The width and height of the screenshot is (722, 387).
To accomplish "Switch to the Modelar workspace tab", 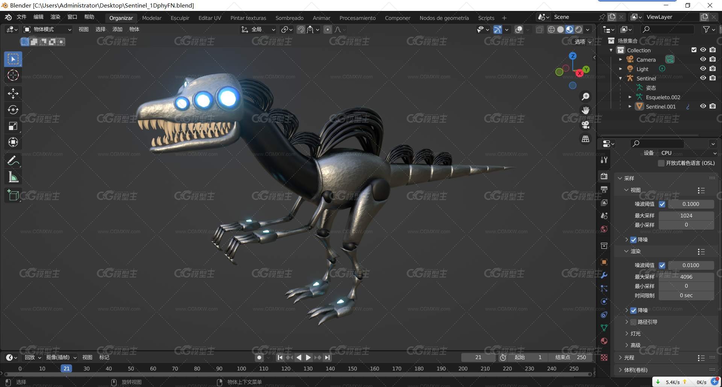I will click(x=152, y=18).
